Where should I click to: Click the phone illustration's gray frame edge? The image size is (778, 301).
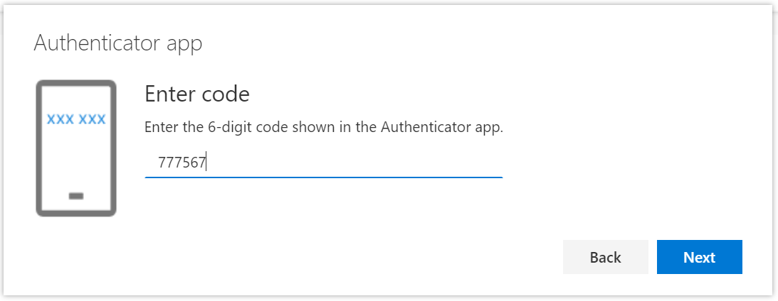(x=38, y=149)
